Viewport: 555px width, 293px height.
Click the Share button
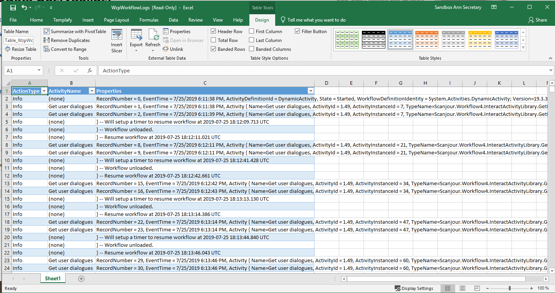(538, 20)
